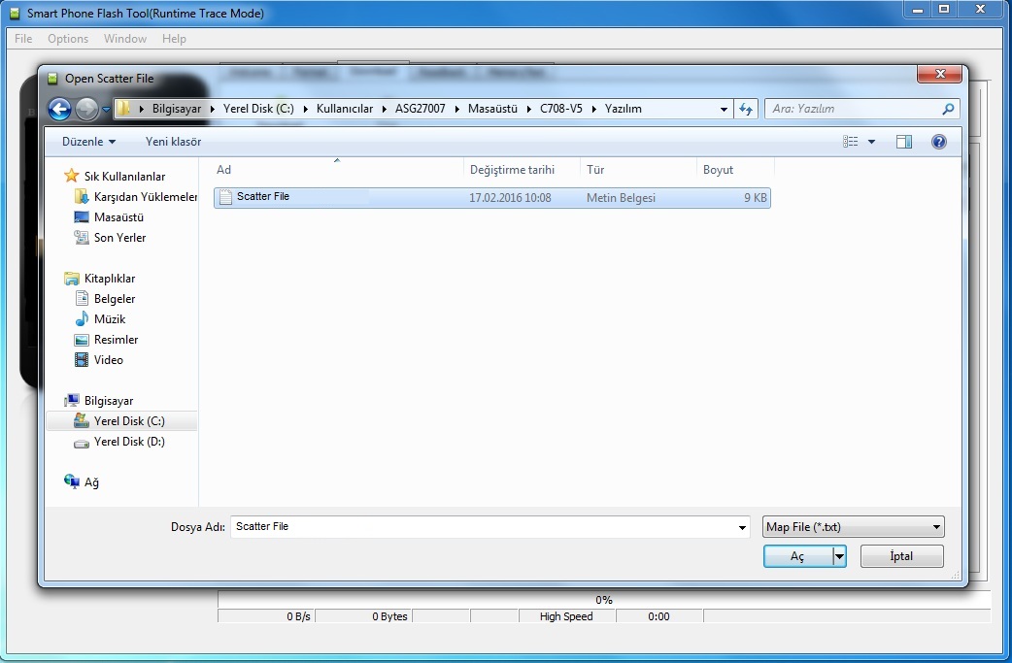Click the Video film icon

click(82, 360)
